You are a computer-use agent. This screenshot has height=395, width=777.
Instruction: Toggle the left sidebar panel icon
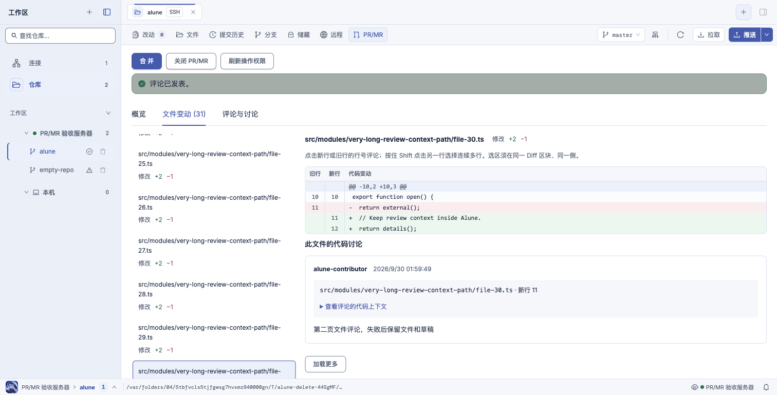click(x=107, y=12)
